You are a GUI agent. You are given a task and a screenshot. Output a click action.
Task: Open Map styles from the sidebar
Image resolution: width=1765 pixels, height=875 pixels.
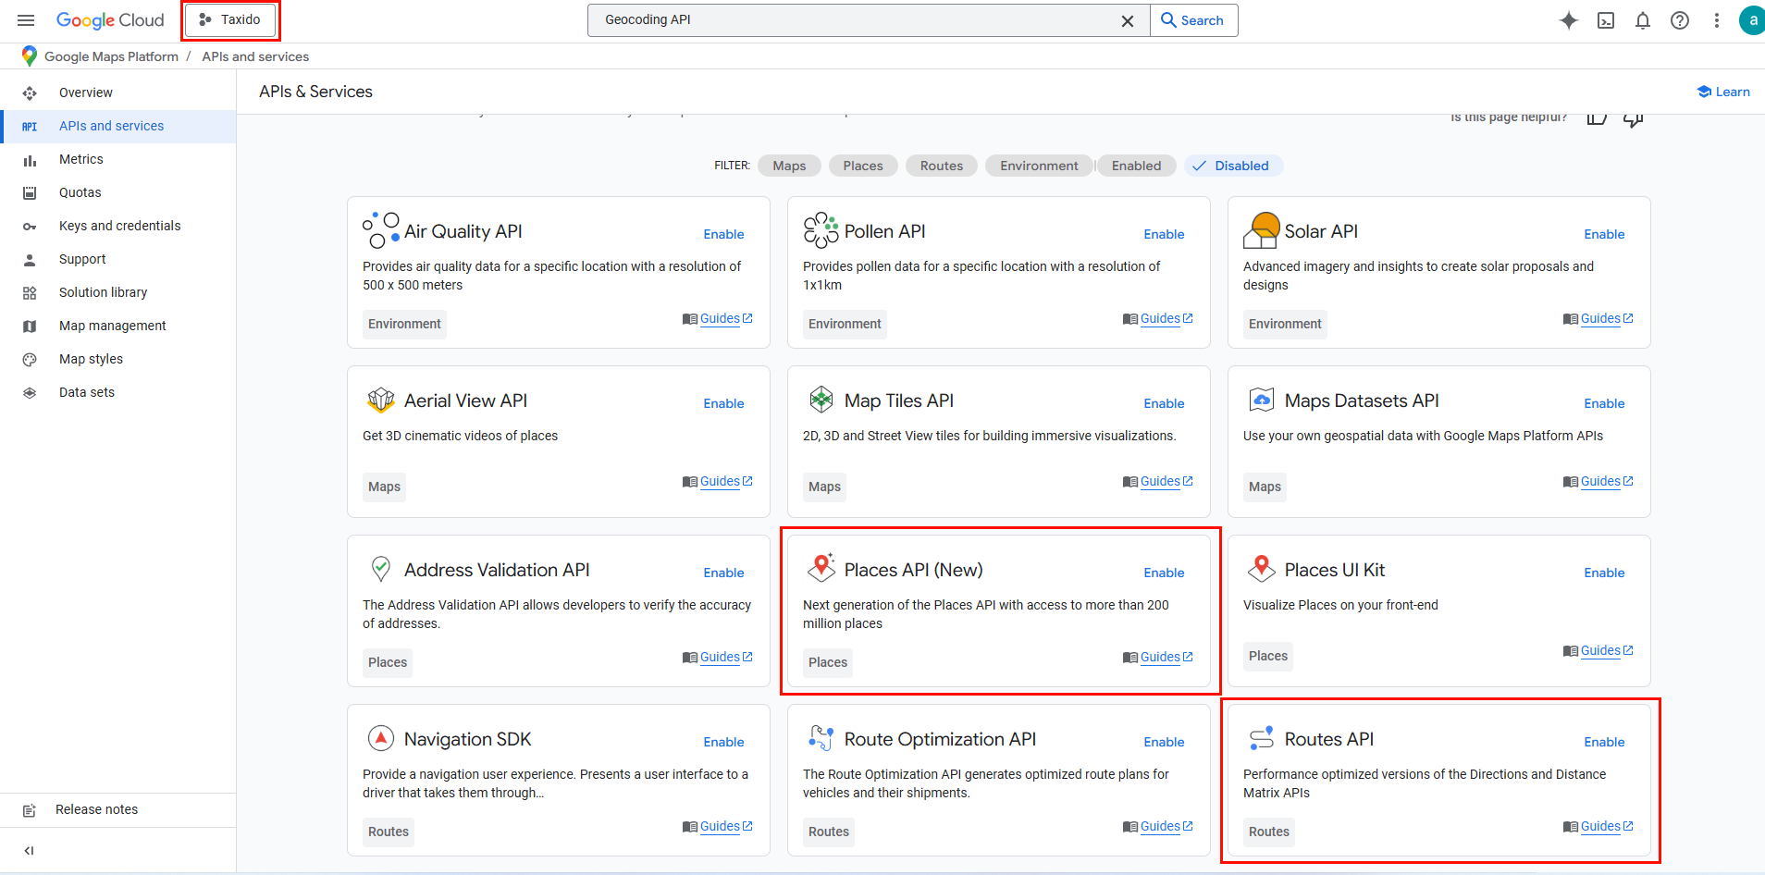pos(91,359)
